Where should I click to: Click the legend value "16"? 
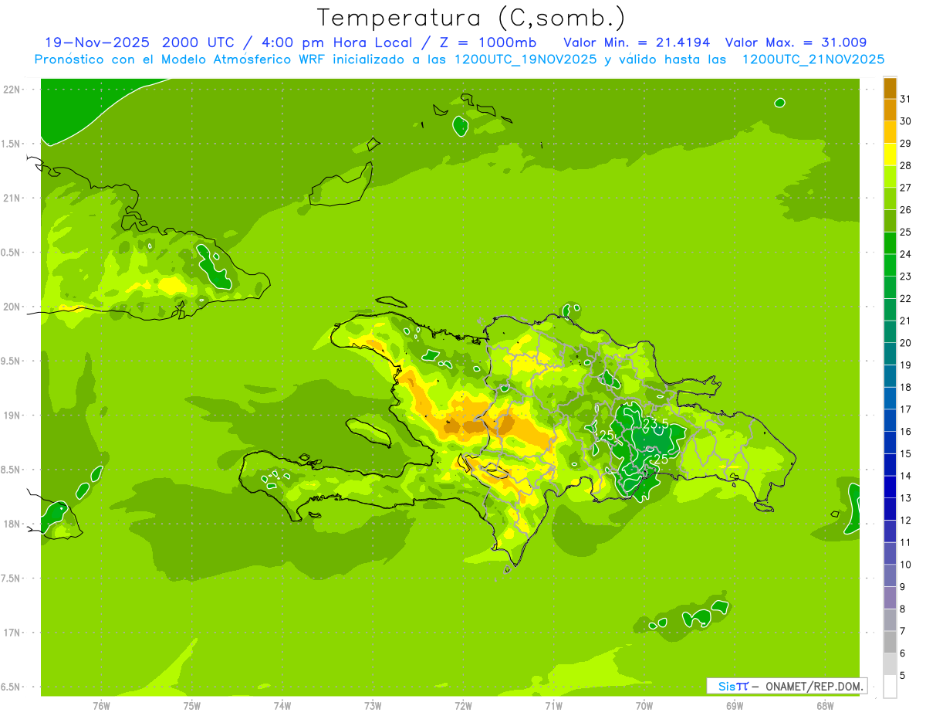coord(906,432)
